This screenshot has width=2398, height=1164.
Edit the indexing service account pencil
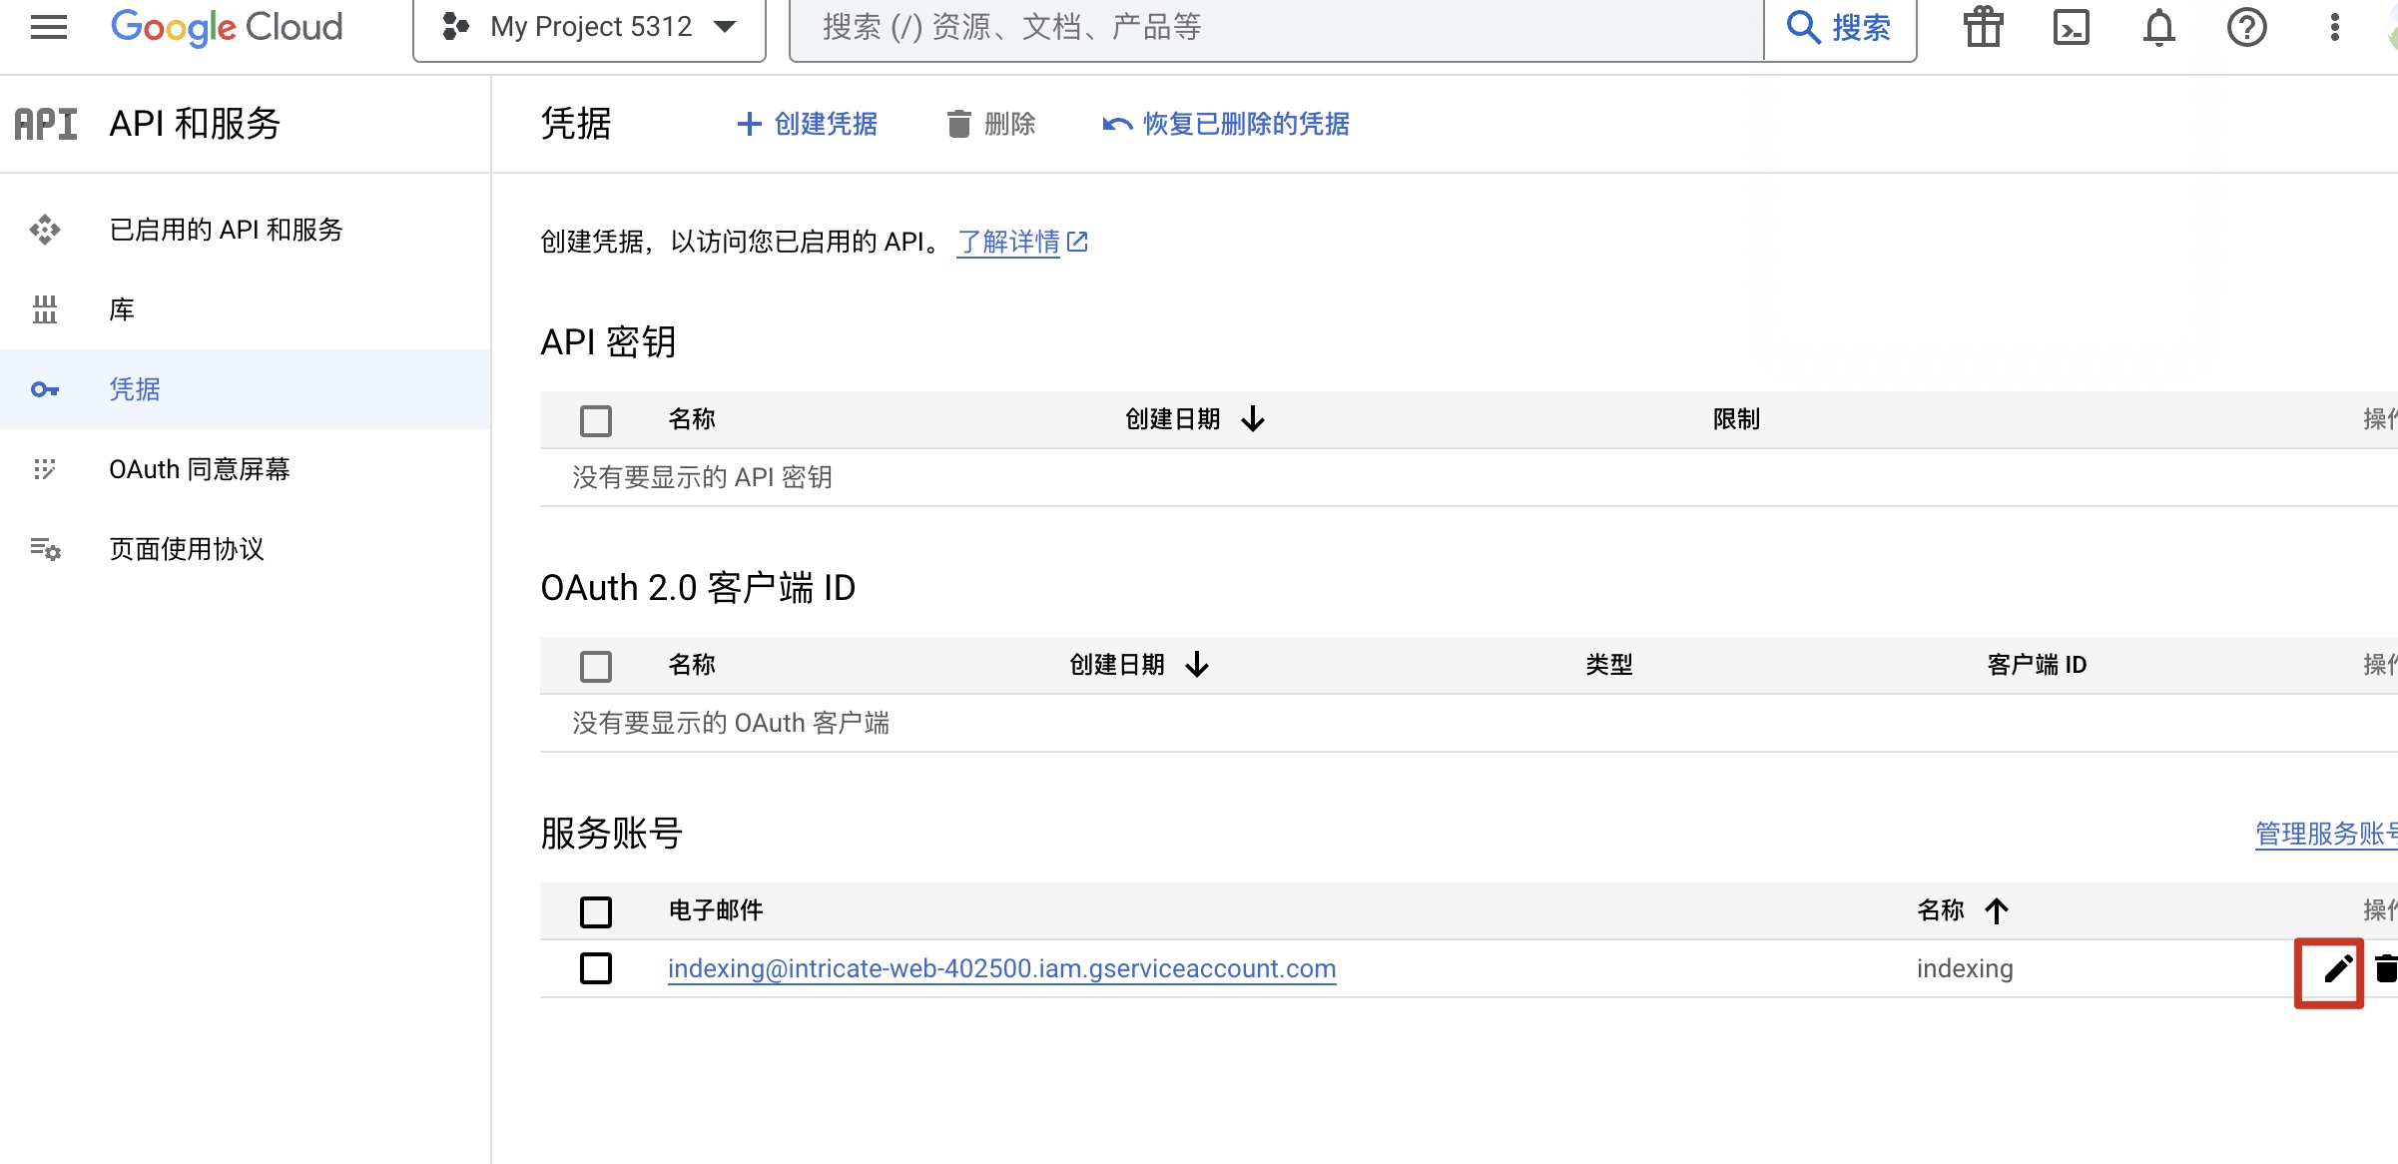pos(2337,968)
